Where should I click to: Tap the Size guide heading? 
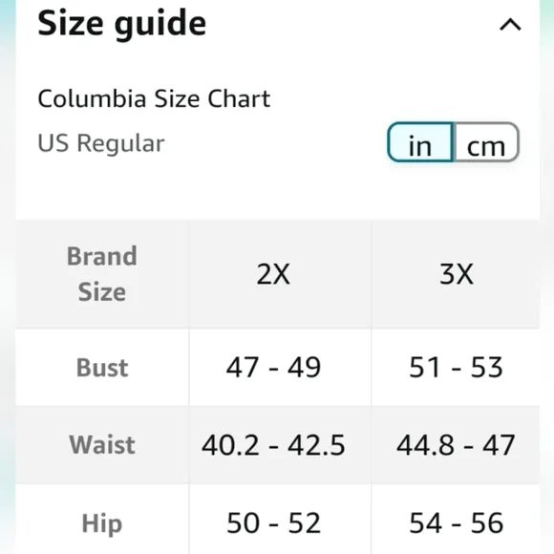click(x=121, y=24)
